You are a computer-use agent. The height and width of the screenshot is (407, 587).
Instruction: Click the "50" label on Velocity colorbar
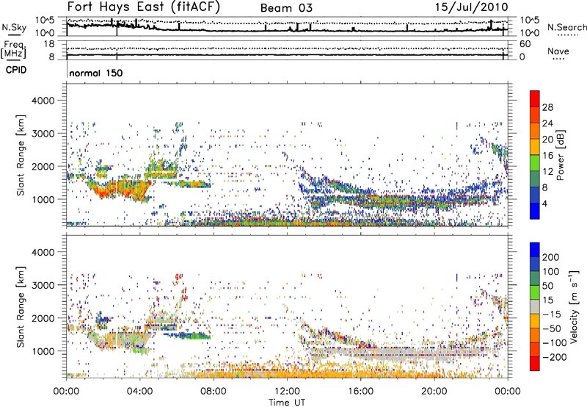point(547,286)
